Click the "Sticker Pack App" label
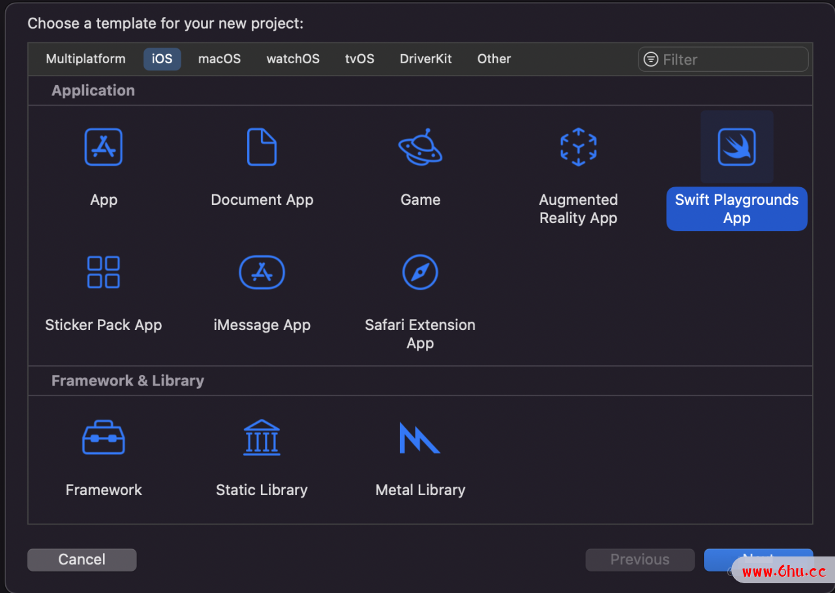The height and width of the screenshot is (593, 835). pos(103,325)
